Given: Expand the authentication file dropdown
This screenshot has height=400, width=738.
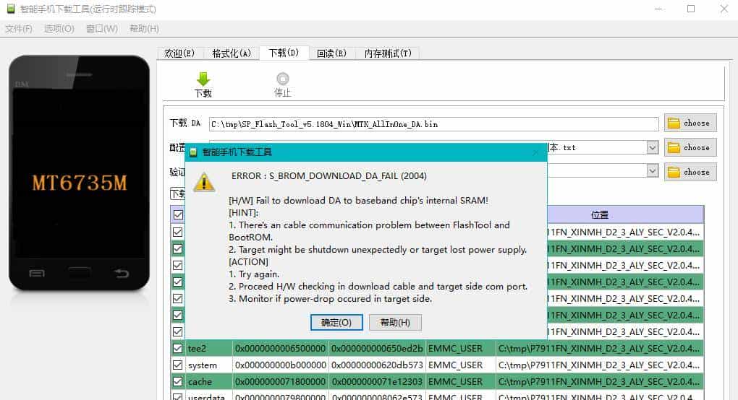Looking at the screenshot, I should tap(652, 171).
